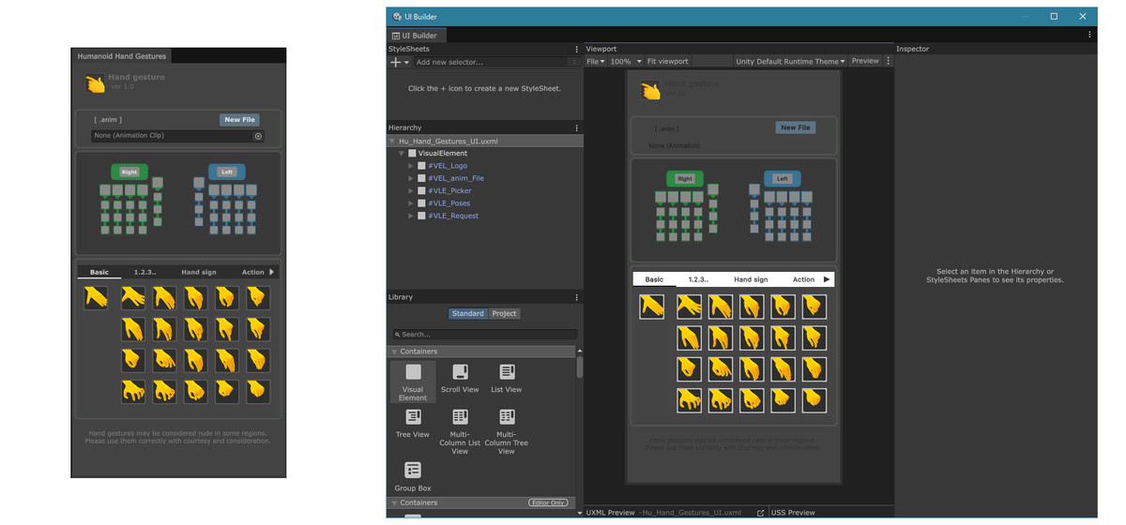Open the dropdown arrow beside the plus icon
Viewport: 1126px width, 525px height.
406,63
